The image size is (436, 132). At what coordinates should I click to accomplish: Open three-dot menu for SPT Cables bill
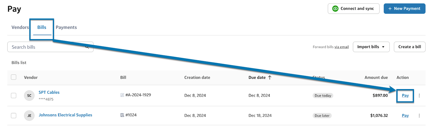click(419, 96)
